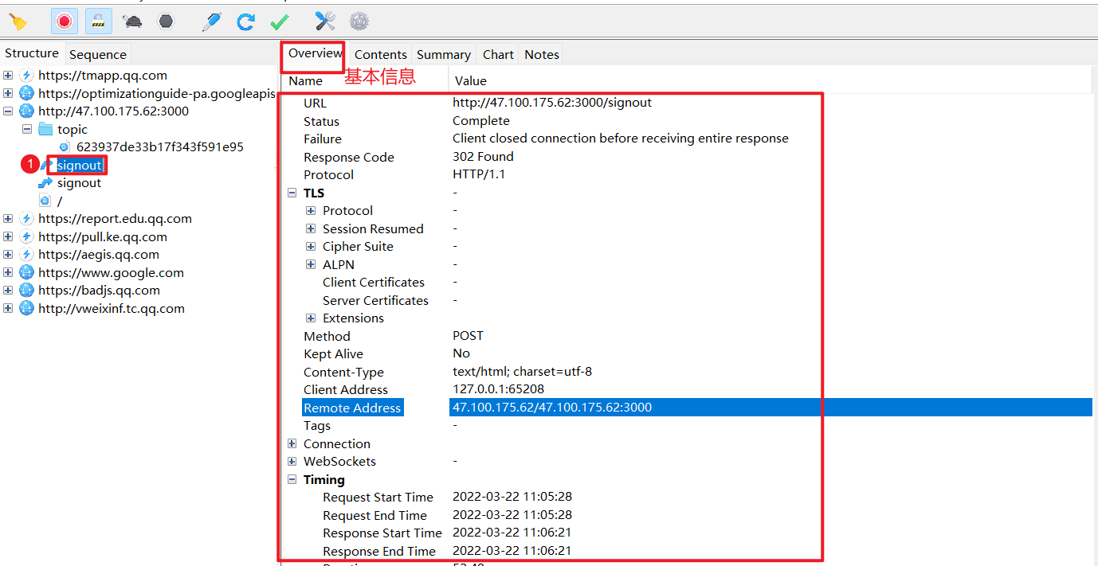1098x566 pixels.
Task: Expand the WebSockets section
Action: [x=292, y=462]
